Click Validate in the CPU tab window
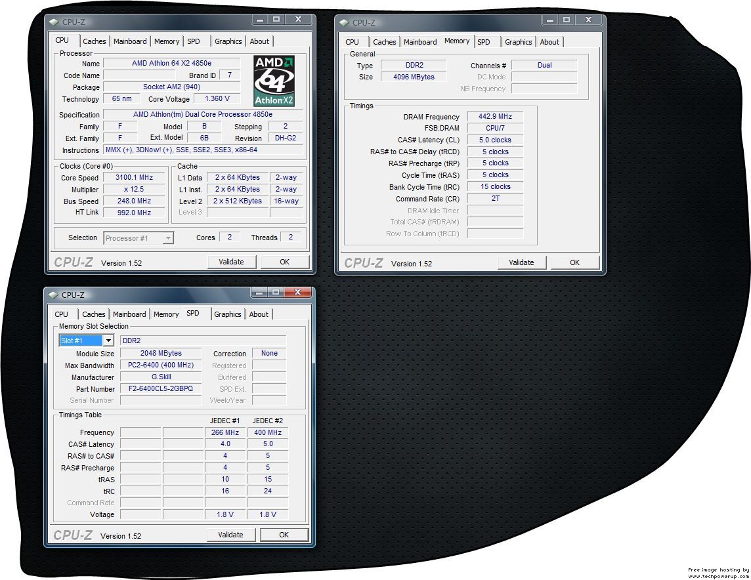751x580 pixels. [x=232, y=262]
